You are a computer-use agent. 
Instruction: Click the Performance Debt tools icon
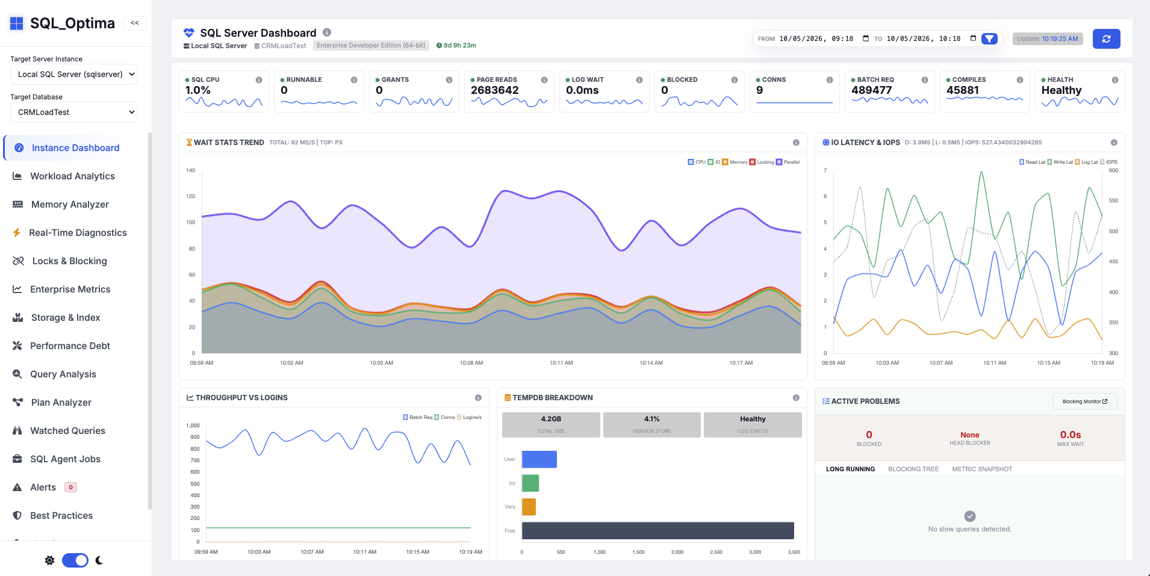pyautogui.click(x=17, y=346)
